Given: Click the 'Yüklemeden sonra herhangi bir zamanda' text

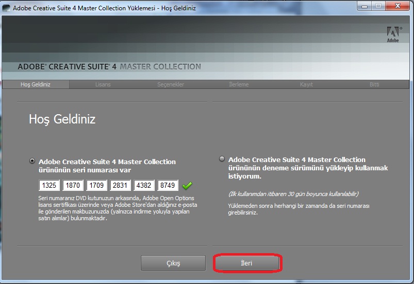Looking at the screenshot, I should pyautogui.click(x=299, y=209).
